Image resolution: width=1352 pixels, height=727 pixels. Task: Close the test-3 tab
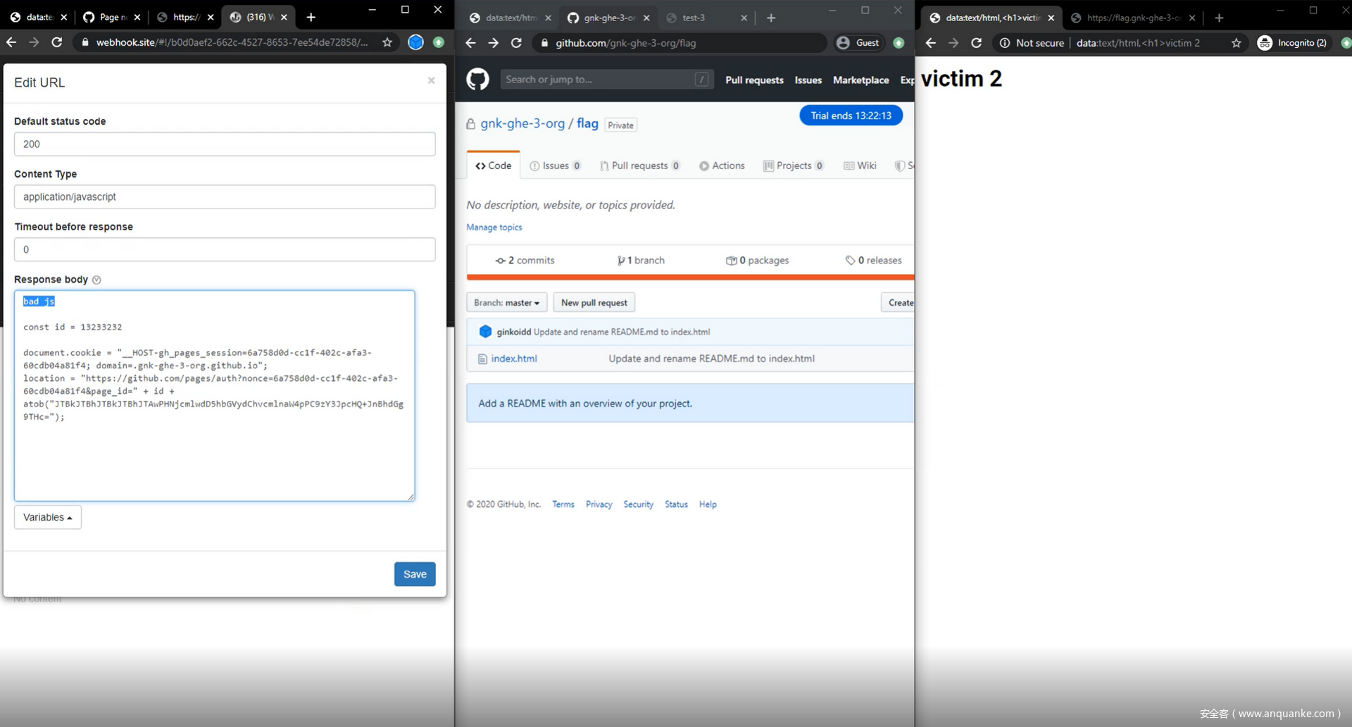coord(744,18)
